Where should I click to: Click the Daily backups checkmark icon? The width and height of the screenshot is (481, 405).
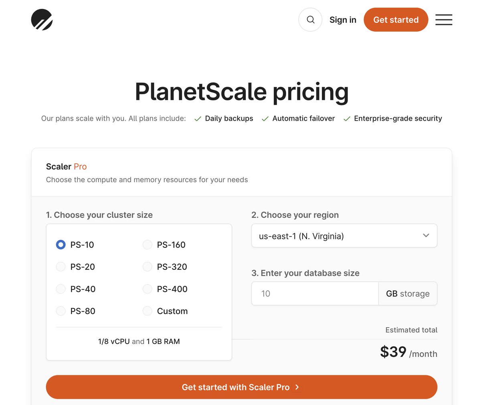(x=198, y=119)
